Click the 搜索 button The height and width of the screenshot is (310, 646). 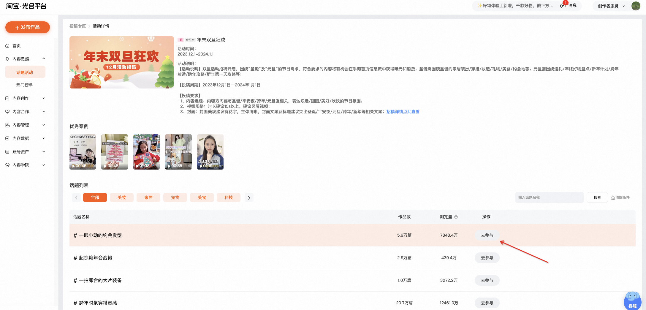597,197
